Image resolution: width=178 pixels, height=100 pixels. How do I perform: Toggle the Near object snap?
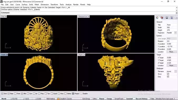[8, 93]
